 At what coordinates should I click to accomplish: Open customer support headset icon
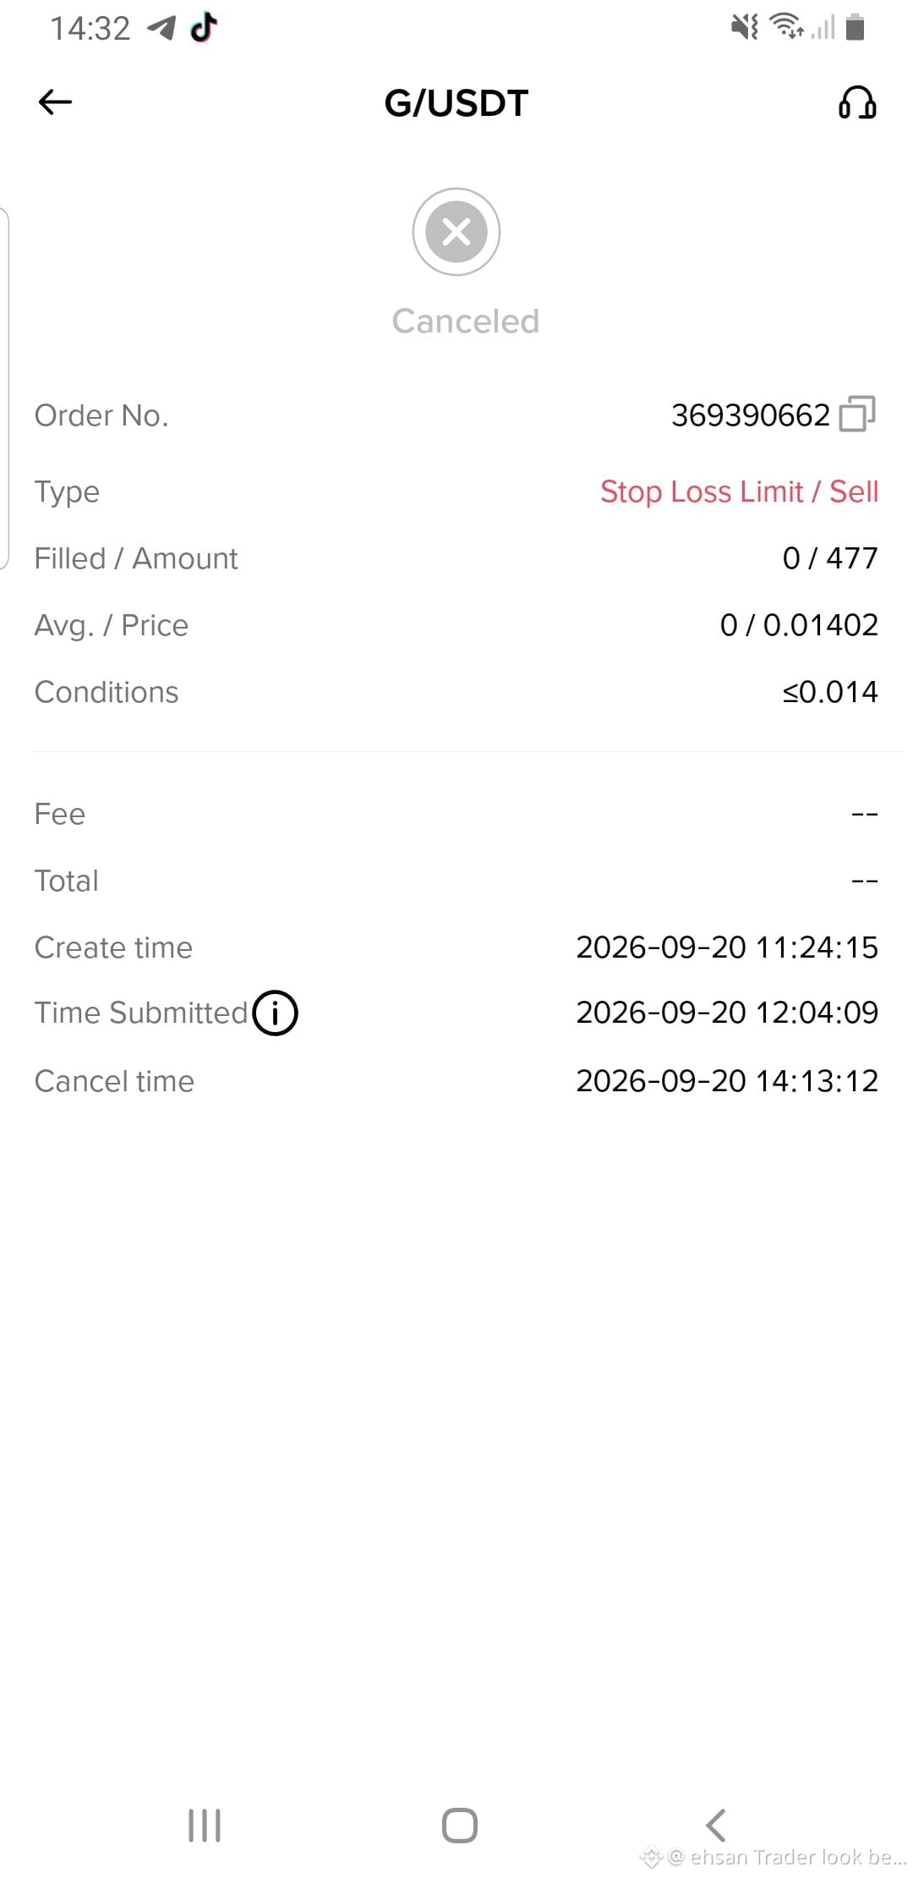(857, 103)
